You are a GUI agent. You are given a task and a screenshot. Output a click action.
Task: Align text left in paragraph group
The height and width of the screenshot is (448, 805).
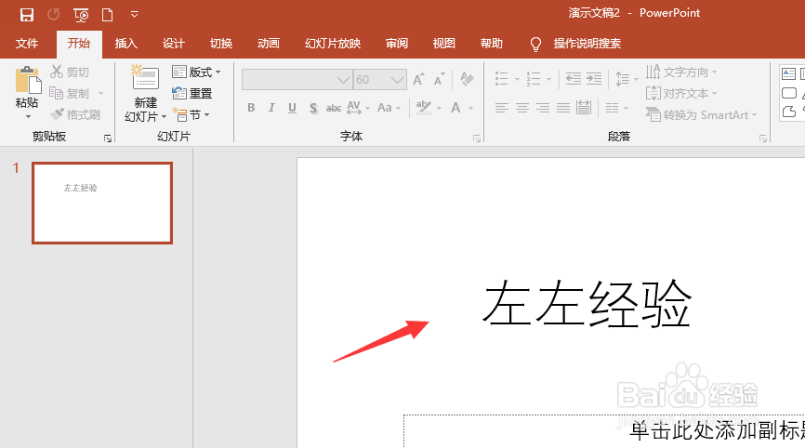[x=502, y=108]
